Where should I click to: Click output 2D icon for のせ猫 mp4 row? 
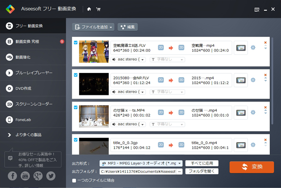tap(181, 112)
